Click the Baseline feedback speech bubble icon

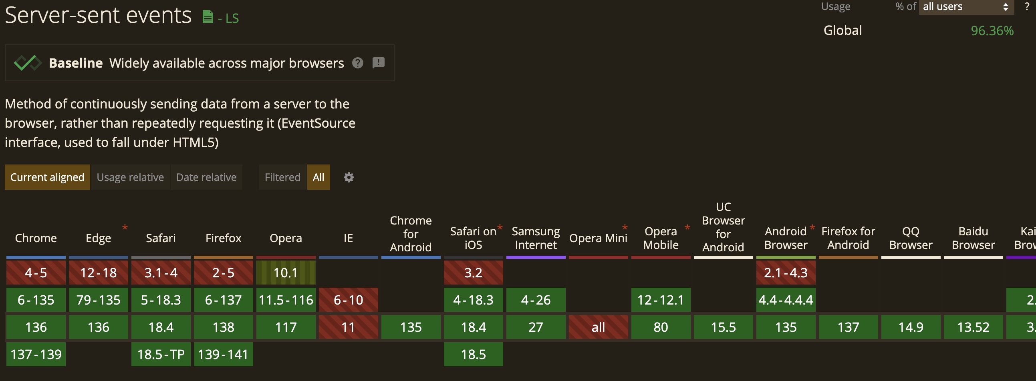click(379, 63)
